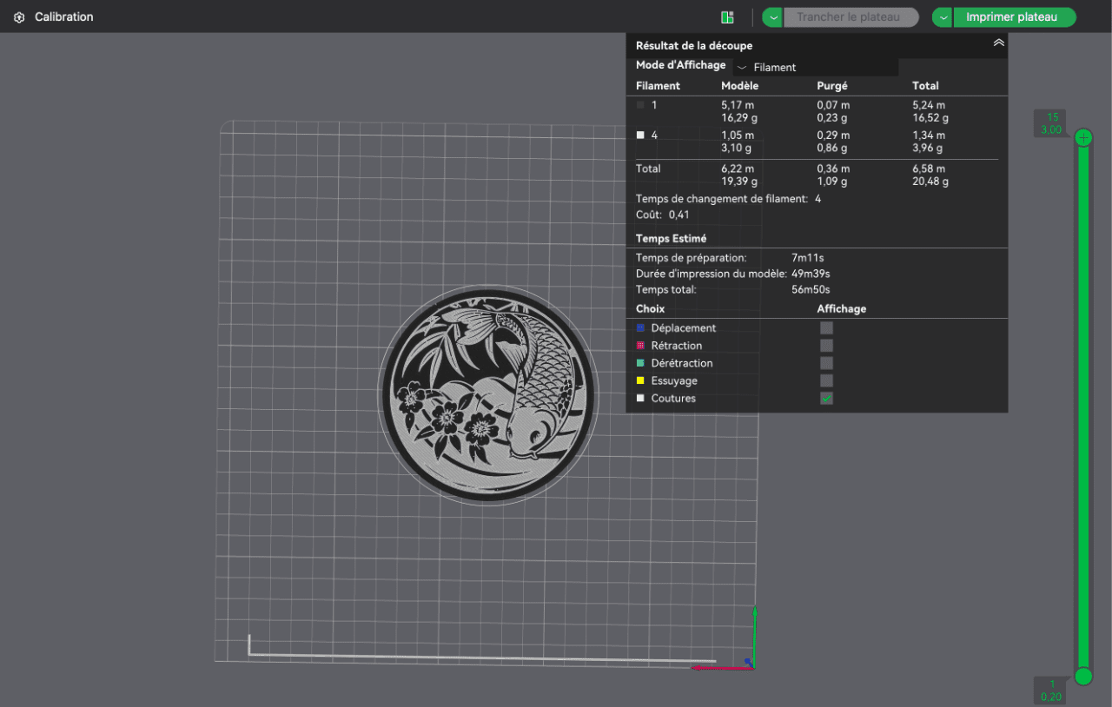Image resolution: width=1112 pixels, height=707 pixels.
Task: Open the dropdown arrow beside Imprimer plateau
Action: pos(943,17)
